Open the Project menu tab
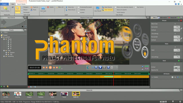This screenshot has width=183, height=103. click(5, 4)
